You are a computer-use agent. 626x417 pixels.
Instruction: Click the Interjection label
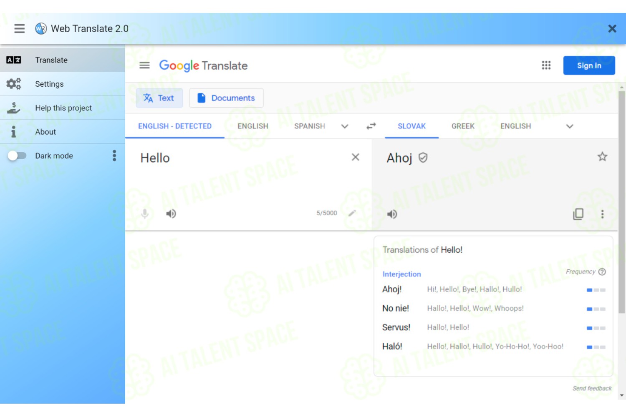401,274
